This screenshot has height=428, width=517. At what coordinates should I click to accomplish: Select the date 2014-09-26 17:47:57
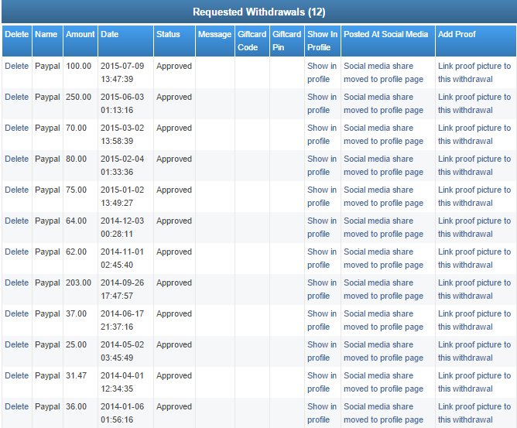(122, 289)
